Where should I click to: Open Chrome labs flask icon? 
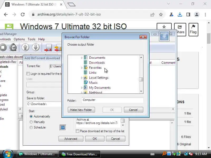(x=171, y=14)
